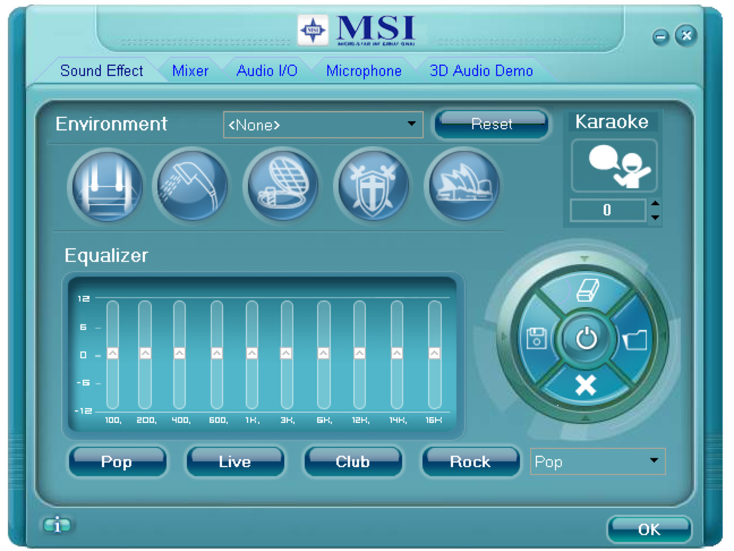Delete equalizer preset with X icon
The width and height of the screenshot is (734, 551).
(x=586, y=386)
